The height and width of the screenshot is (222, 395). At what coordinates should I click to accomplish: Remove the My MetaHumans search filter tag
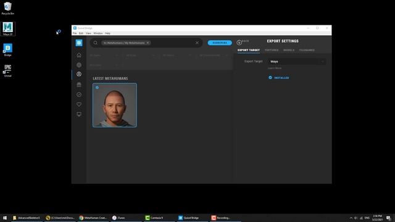pos(148,43)
